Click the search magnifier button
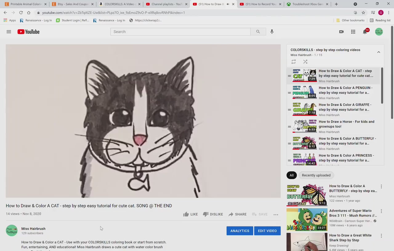Screen dimensions: 394x251 tap(258, 32)
